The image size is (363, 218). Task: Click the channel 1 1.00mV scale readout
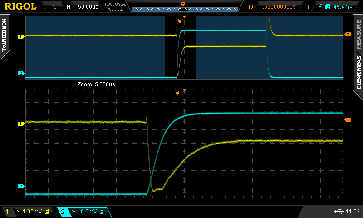point(32,212)
